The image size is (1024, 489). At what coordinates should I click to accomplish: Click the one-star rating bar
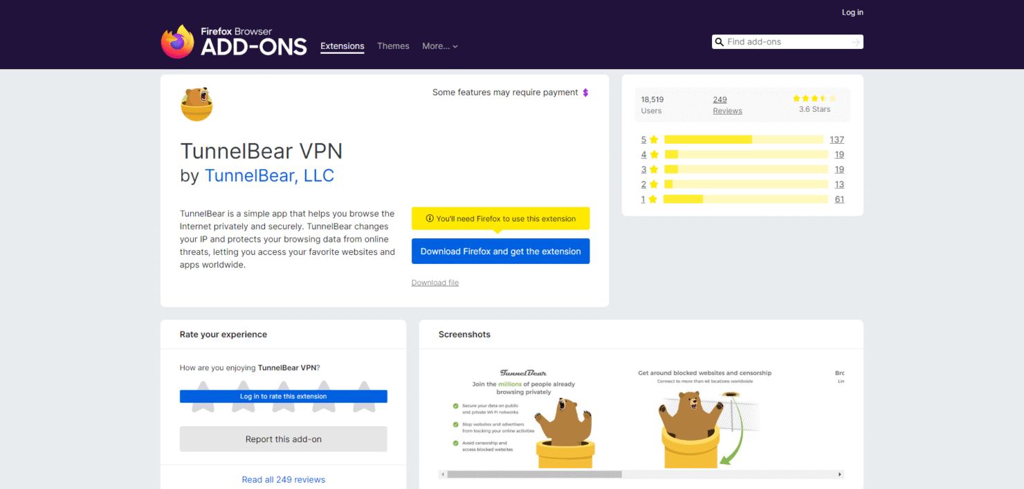pos(746,199)
